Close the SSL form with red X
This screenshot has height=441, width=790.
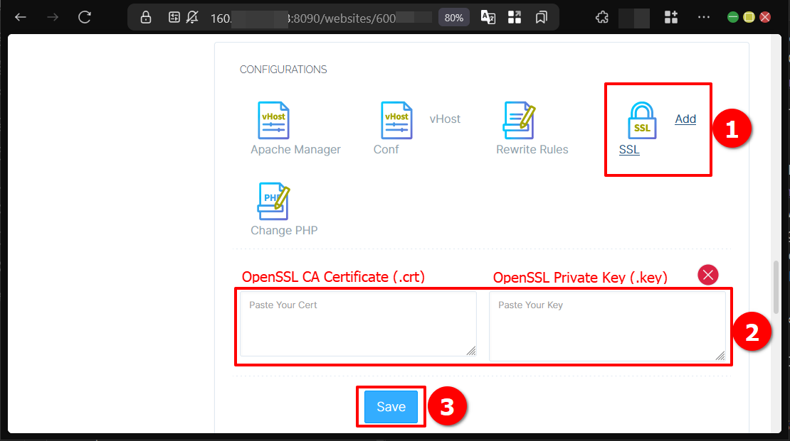pyautogui.click(x=708, y=275)
